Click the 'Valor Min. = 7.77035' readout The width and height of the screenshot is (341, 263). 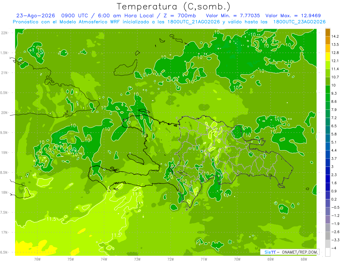pos(233,16)
